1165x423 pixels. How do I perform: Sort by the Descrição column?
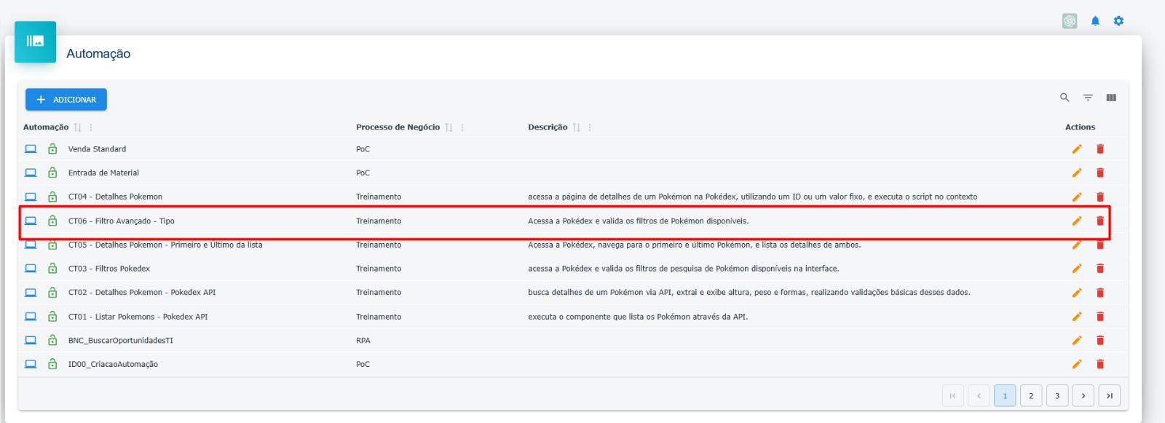[x=577, y=127]
